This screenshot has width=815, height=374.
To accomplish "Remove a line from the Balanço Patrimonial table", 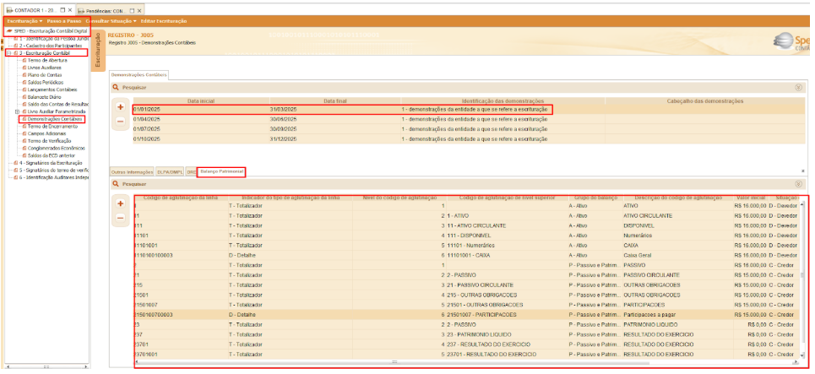I will 121,218.
